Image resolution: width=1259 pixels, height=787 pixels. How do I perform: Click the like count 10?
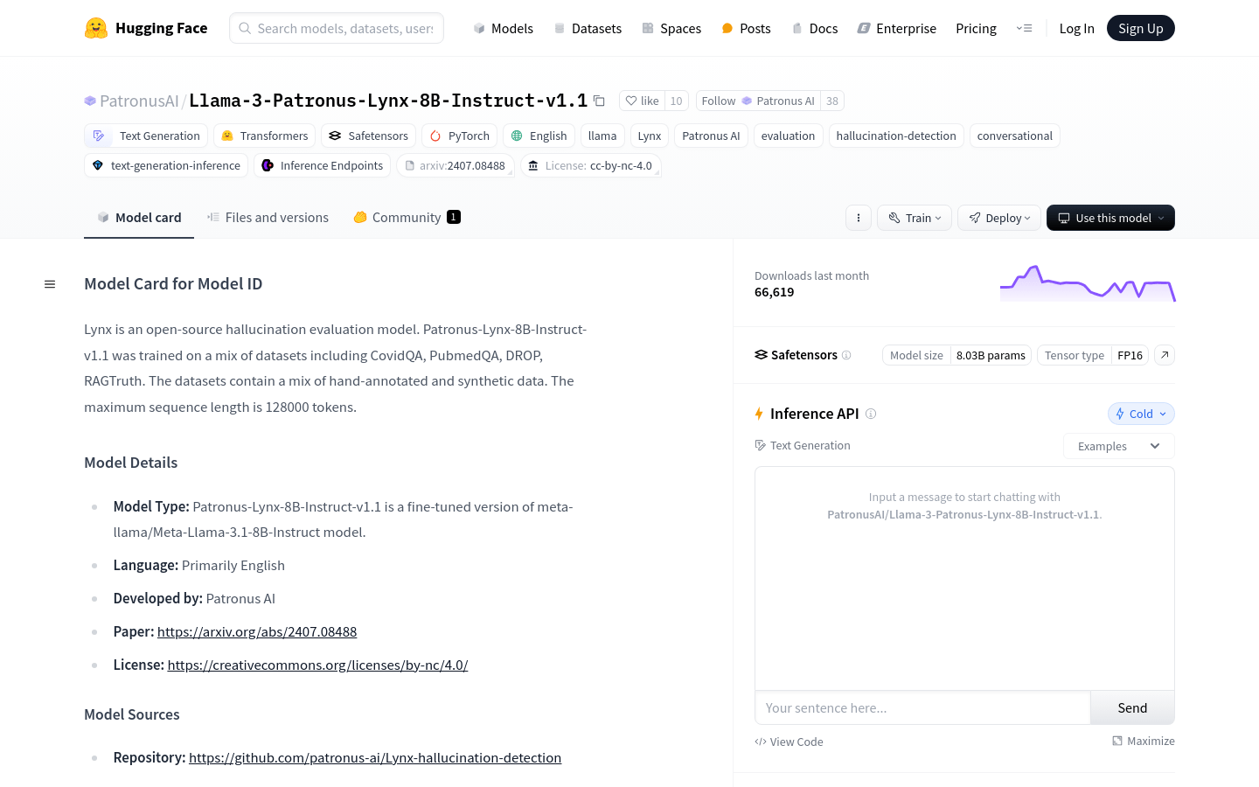pyautogui.click(x=676, y=101)
